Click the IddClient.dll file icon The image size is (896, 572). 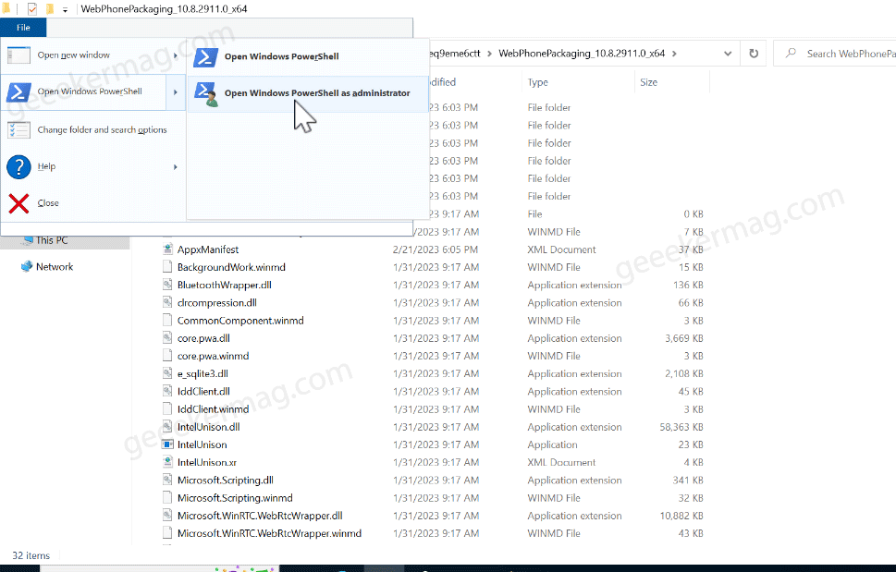(167, 391)
